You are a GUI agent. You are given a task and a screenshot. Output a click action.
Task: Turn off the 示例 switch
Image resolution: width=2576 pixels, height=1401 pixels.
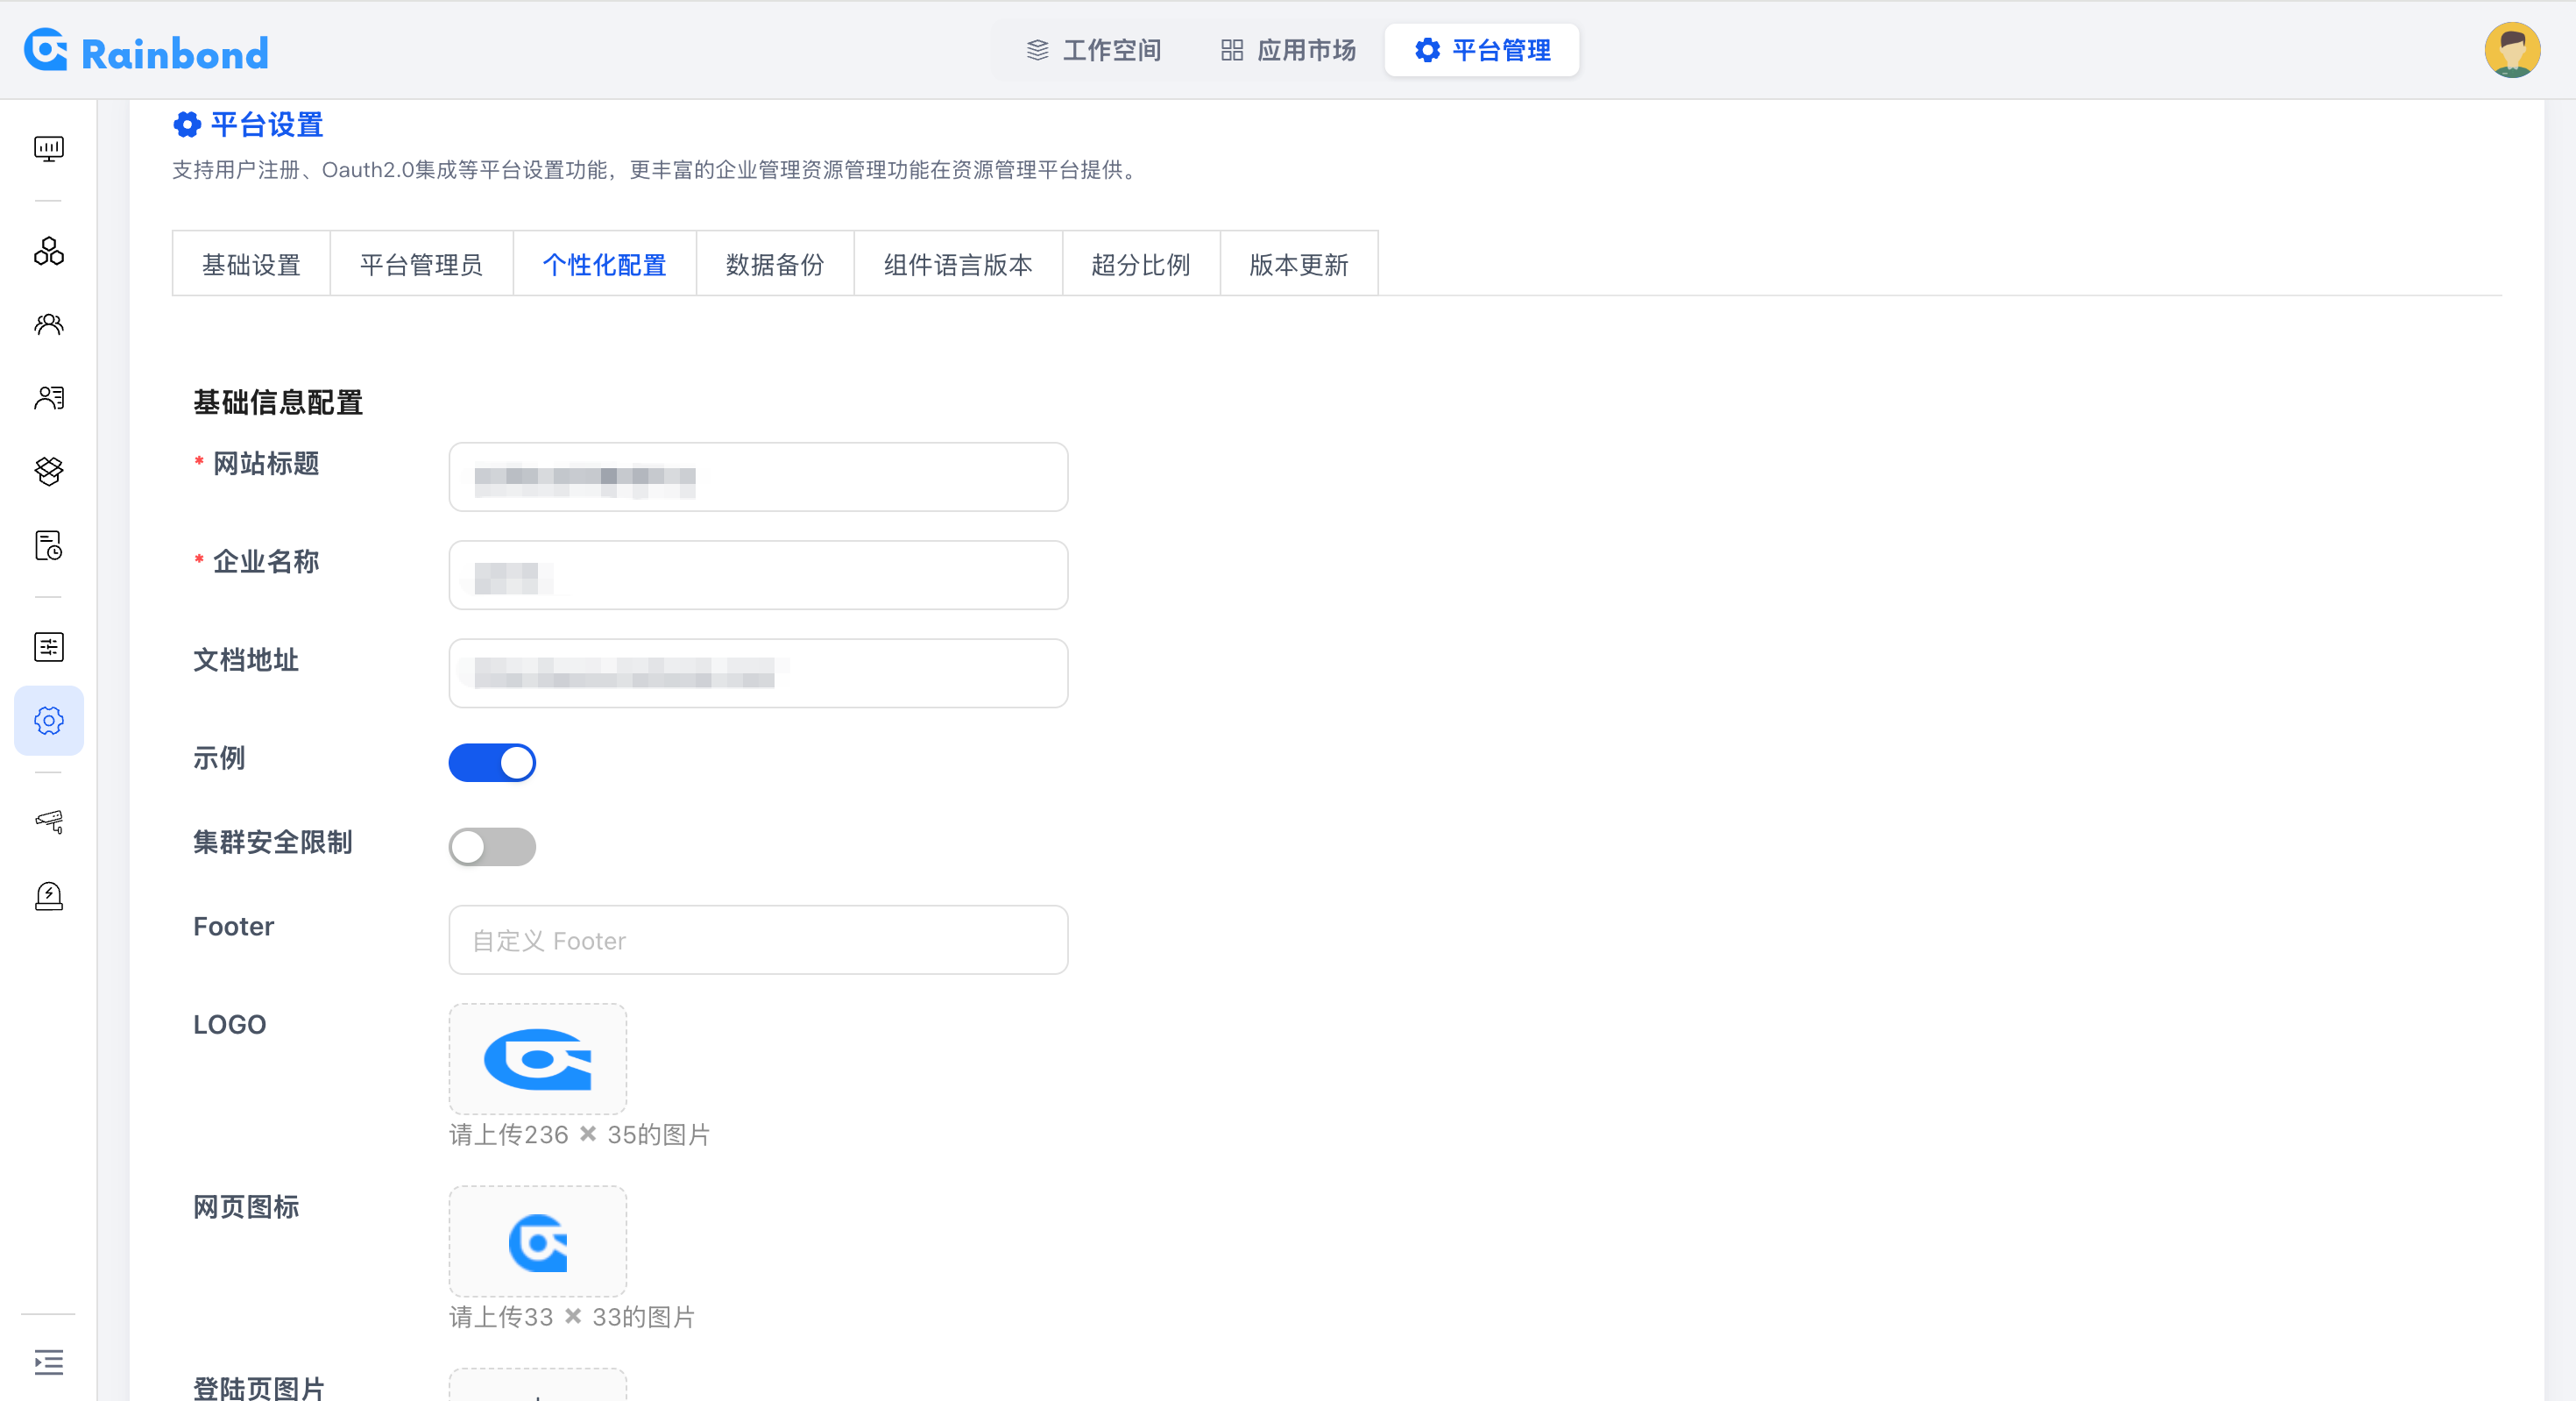(492, 763)
